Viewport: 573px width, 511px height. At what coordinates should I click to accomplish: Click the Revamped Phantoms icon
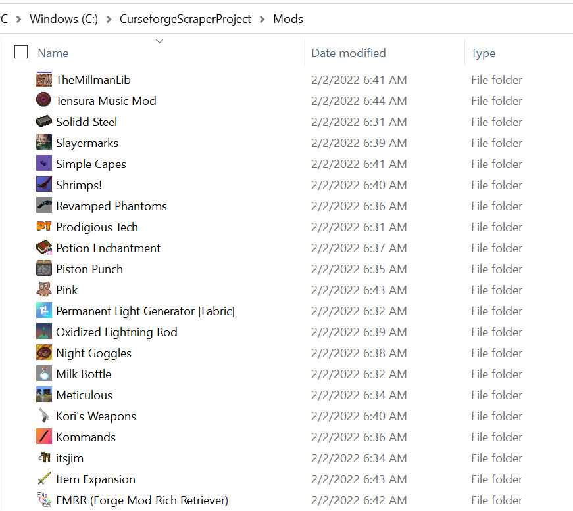[44, 206]
